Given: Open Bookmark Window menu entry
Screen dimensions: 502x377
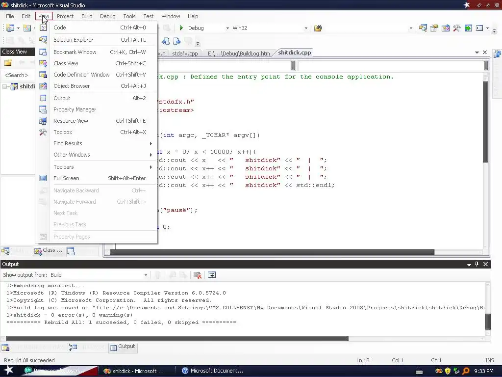Looking at the screenshot, I should coord(97,52).
